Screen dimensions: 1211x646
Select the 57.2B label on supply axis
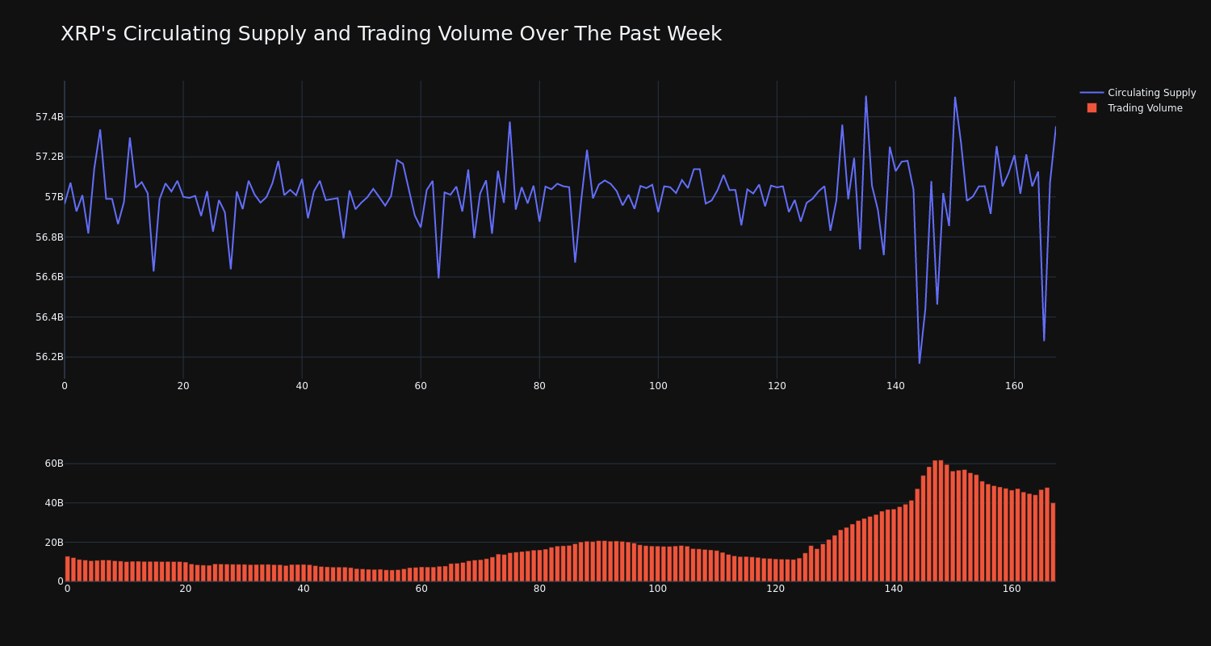pyautogui.click(x=49, y=157)
